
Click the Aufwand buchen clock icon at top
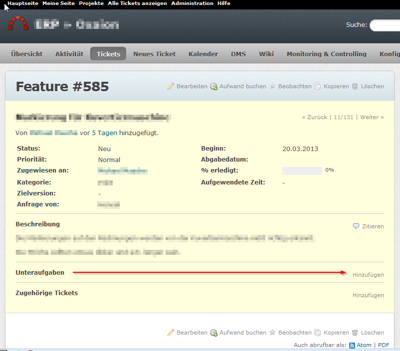coord(213,86)
